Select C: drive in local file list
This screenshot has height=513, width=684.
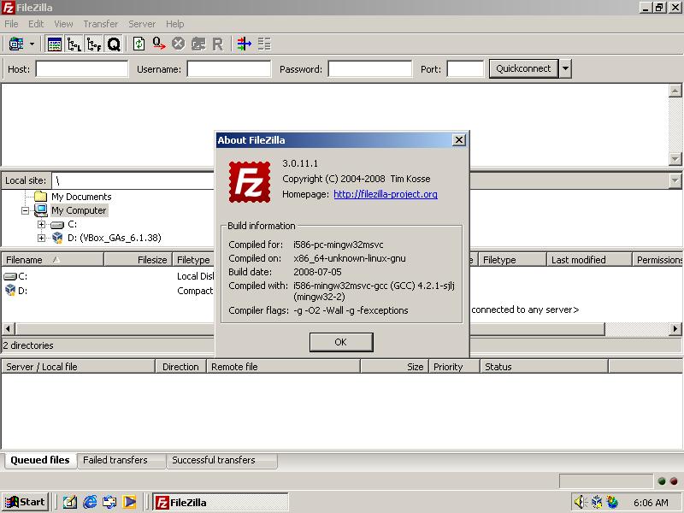coord(15,276)
